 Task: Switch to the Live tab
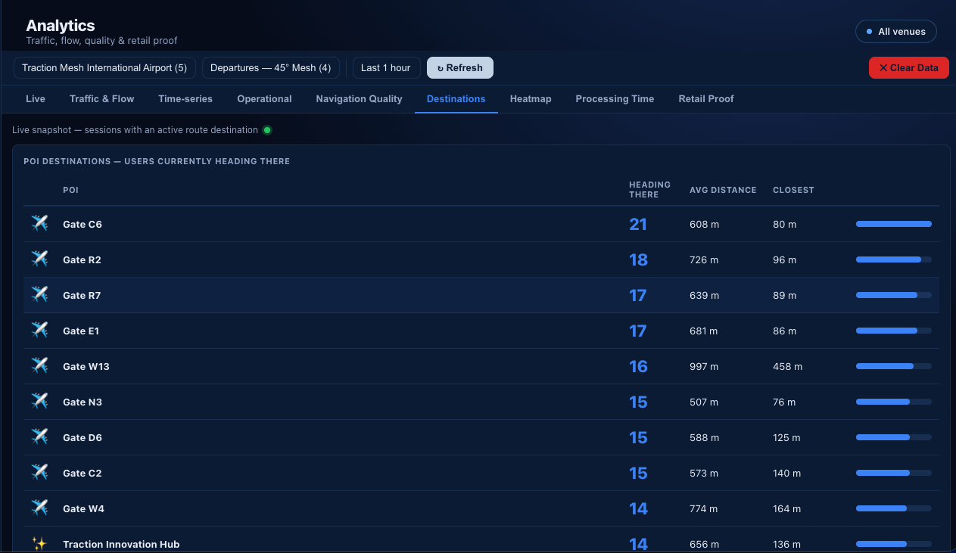(x=36, y=99)
